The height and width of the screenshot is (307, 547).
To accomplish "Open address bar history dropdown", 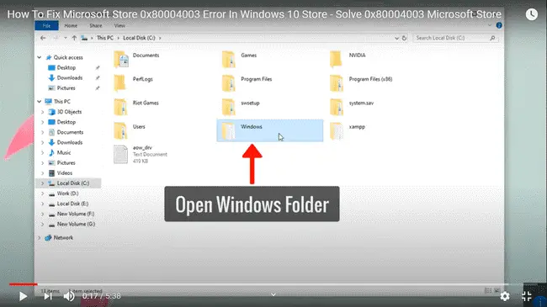I will pyautogui.click(x=396, y=38).
